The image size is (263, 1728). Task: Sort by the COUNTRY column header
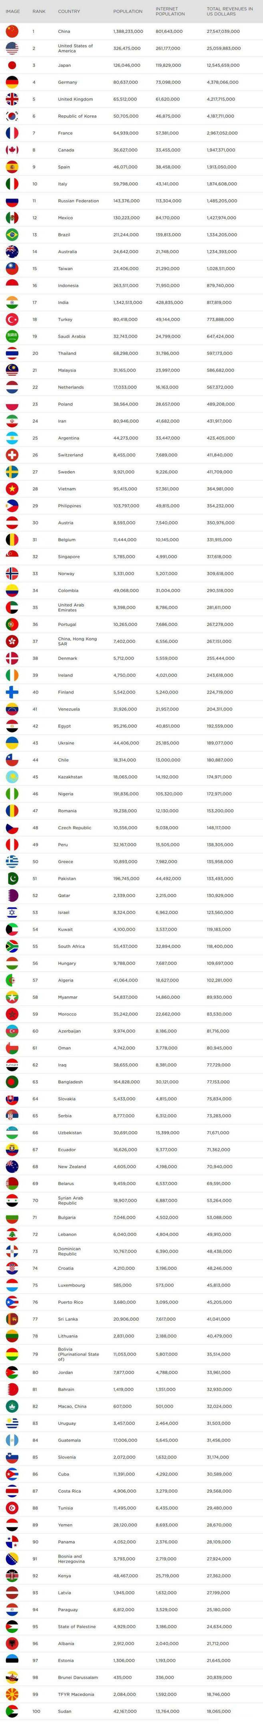(69, 11)
